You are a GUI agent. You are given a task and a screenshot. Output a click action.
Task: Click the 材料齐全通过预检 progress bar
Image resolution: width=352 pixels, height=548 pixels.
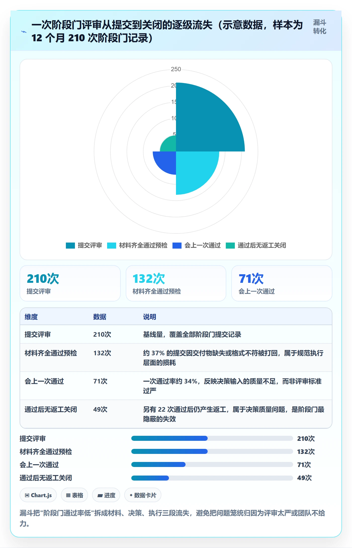point(212,451)
